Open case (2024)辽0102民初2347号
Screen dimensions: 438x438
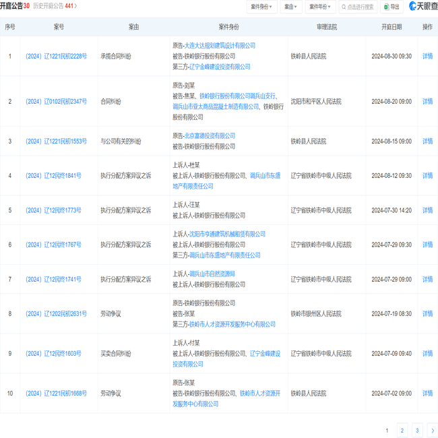click(56, 101)
